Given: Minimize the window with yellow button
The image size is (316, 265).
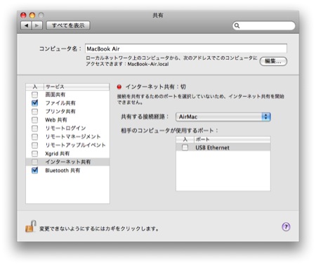Looking at the screenshot, I should tap(32, 15).
